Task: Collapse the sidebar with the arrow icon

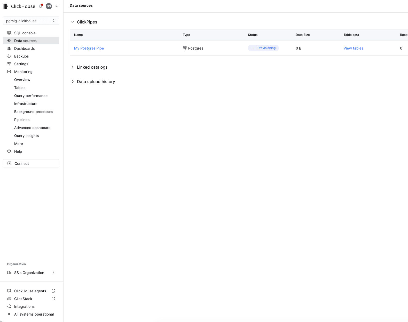Action: [57, 6]
